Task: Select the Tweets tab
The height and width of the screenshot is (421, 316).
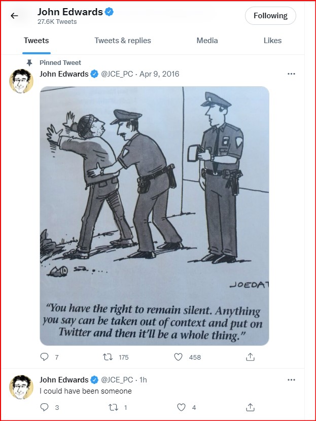Action: [x=36, y=41]
